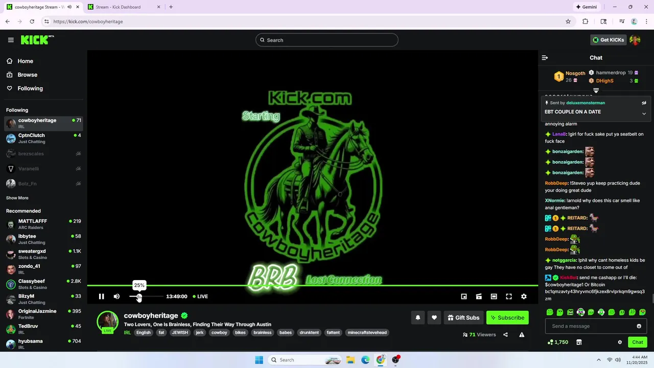This screenshot has height=368, width=654.
Task: Toggle theater mode
Action: (494, 296)
